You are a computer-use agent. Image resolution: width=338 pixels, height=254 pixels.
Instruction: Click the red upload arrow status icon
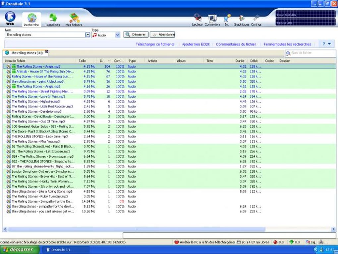pos(275,242)
